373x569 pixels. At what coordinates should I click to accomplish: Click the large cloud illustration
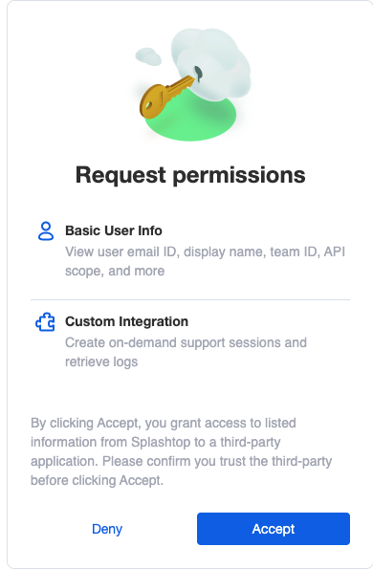[210, 63]
